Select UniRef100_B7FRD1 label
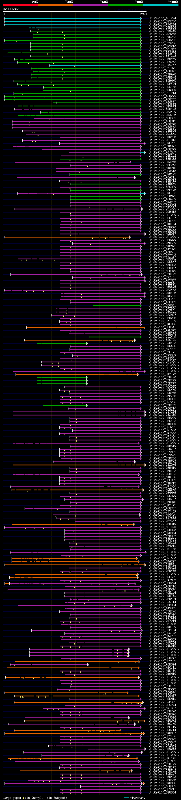The image size is (181, 800). (x=162, y=143)
